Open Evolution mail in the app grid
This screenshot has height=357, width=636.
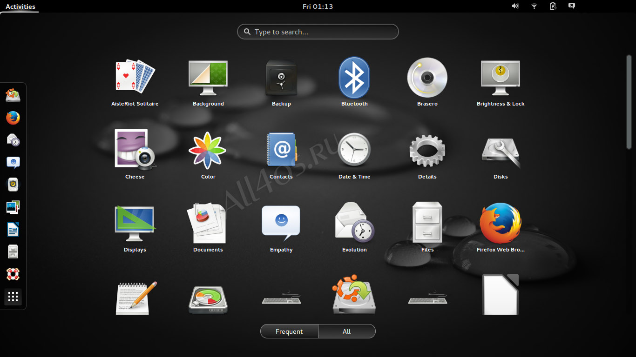tap(354, 222)
